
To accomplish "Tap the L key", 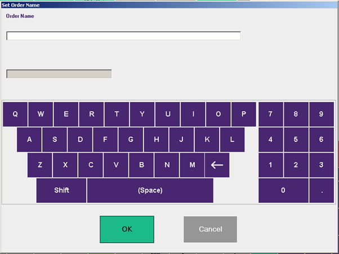I will [233, 140].
